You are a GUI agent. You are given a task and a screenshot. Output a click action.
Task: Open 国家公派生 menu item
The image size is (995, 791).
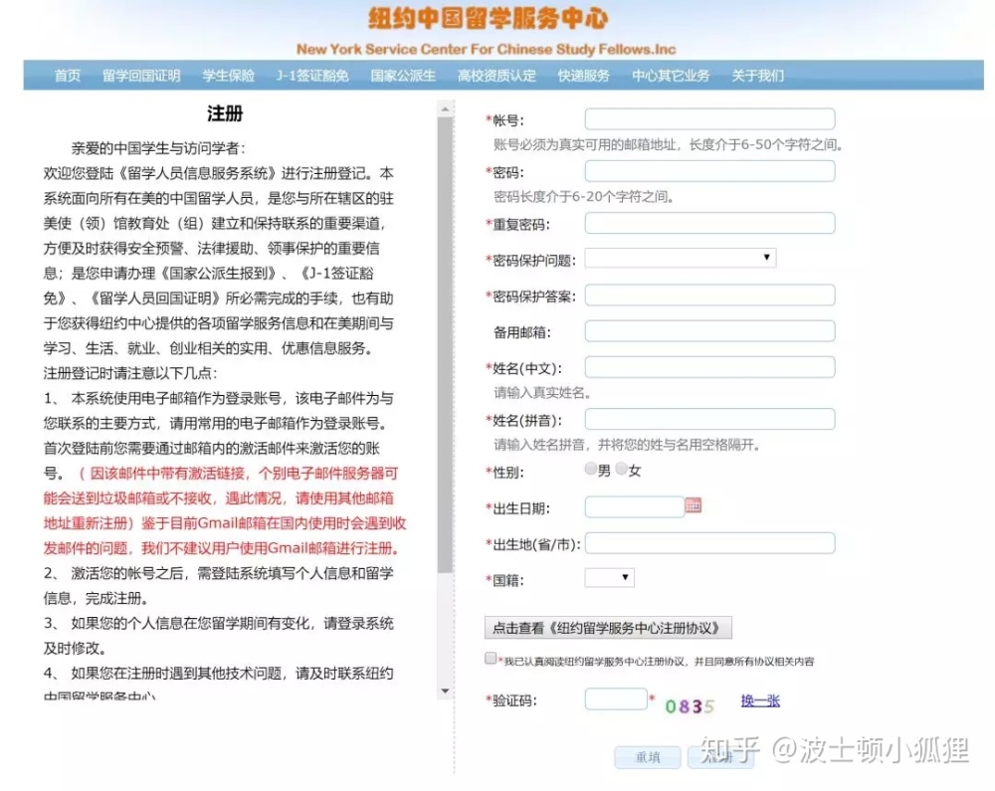point(403,76)
